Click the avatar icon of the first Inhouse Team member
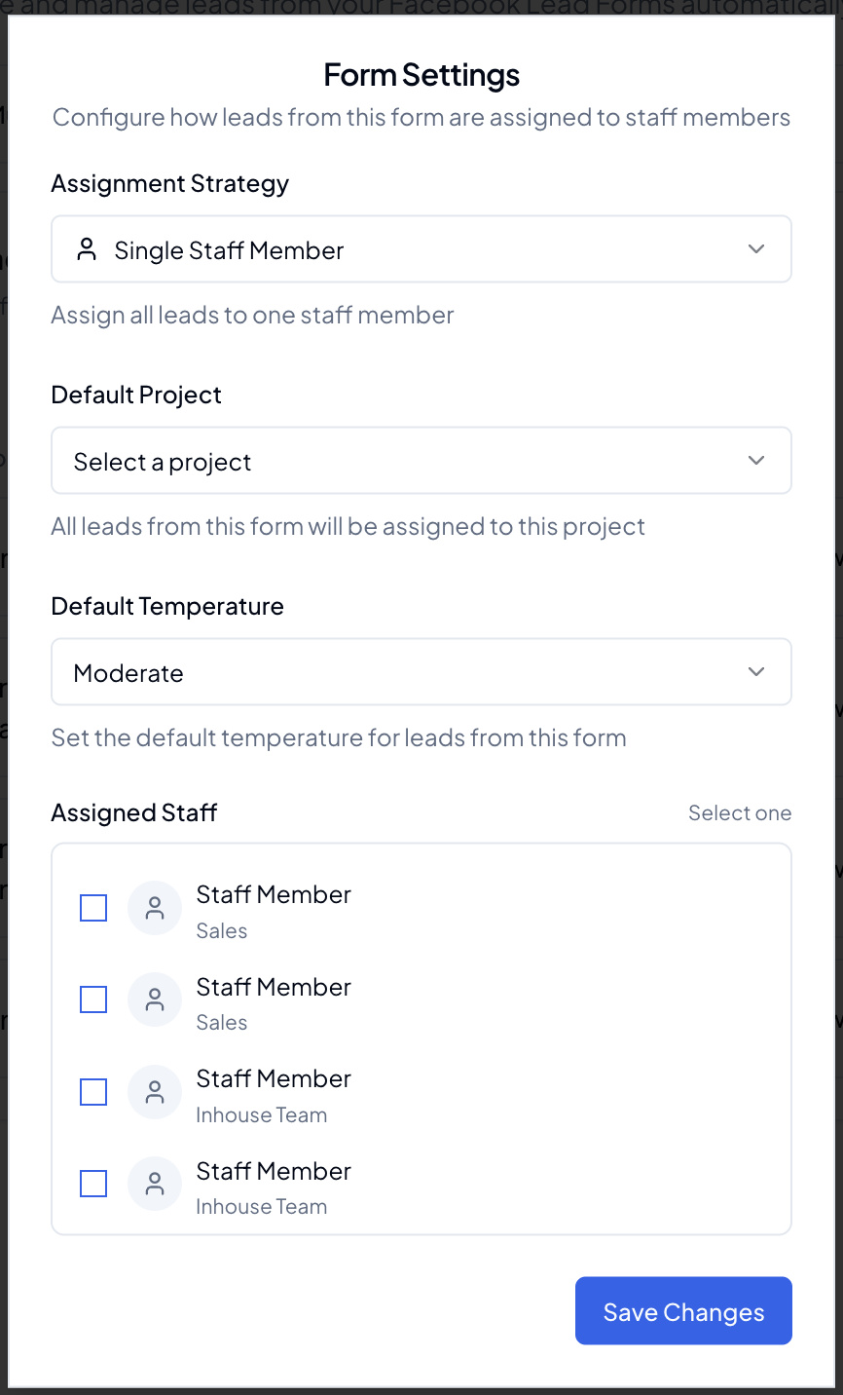 click(154, 1091)
